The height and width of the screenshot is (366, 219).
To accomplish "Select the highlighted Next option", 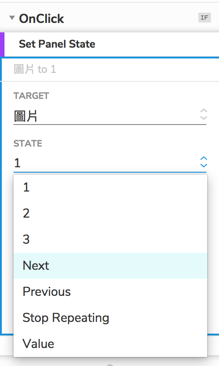I will (110, 266).
